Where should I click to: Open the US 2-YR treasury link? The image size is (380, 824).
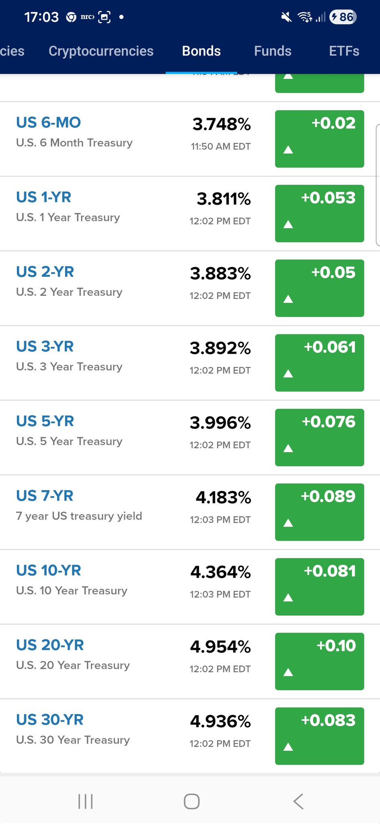[x=45, y=272]
